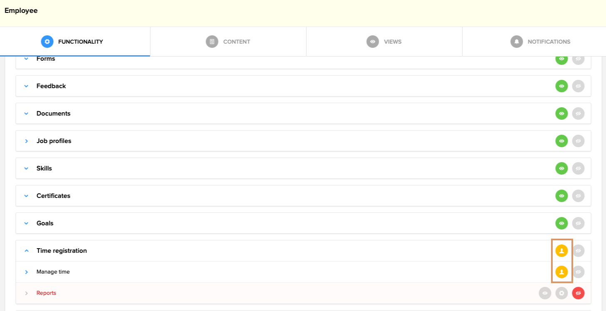Toggle green visible eye for Feedback

(x=561, y=86)
